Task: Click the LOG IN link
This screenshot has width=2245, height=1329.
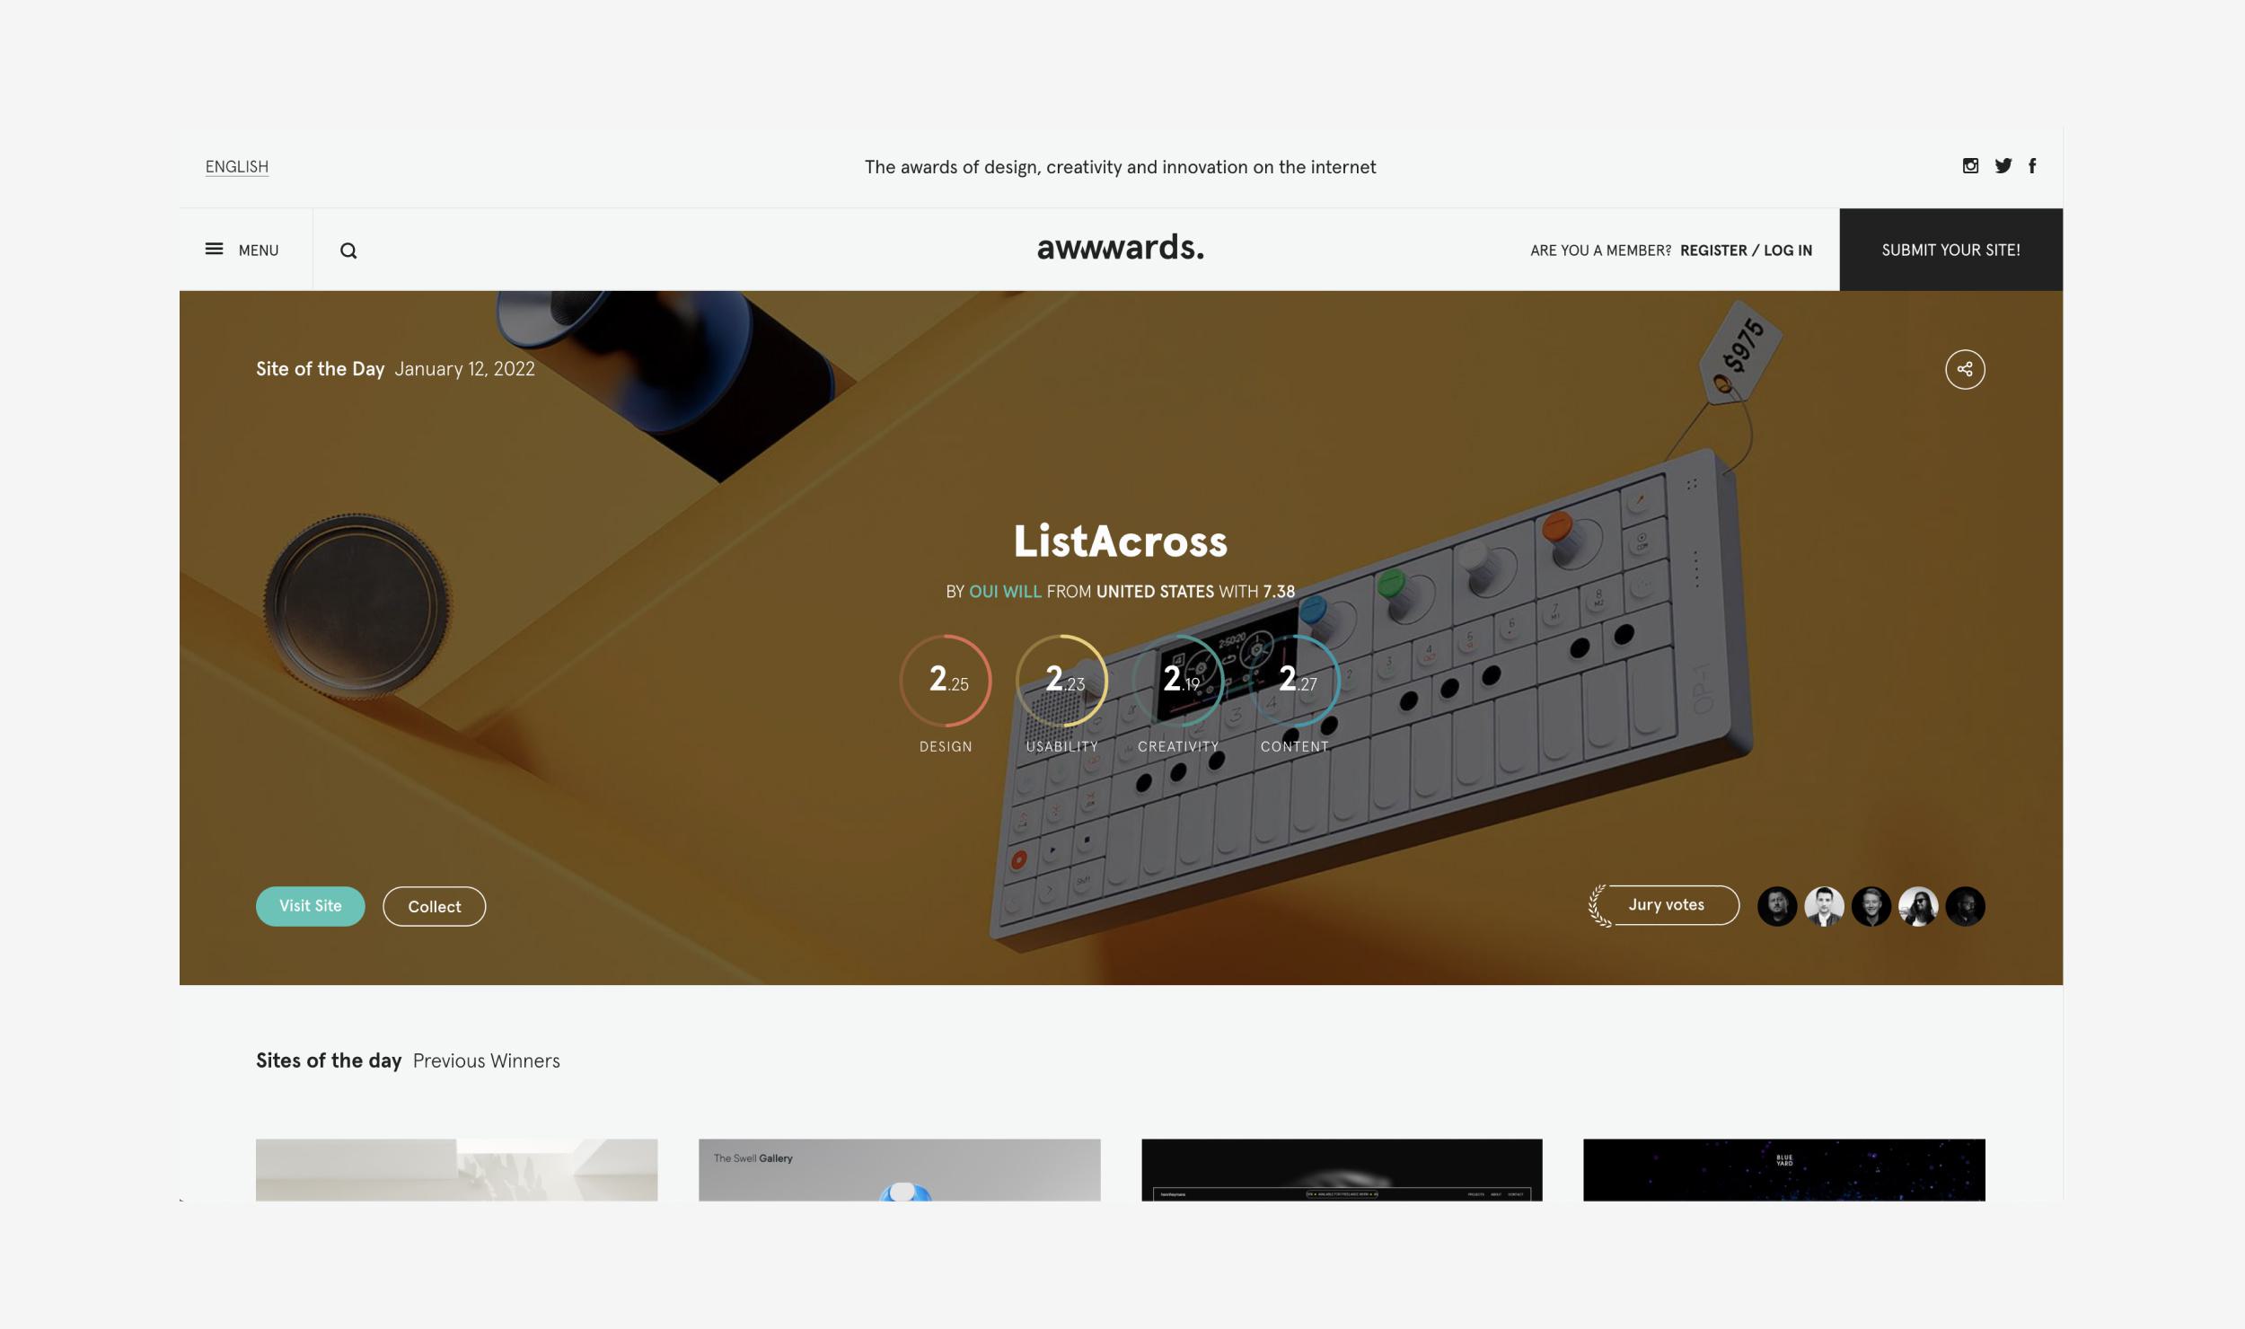Action: point(1788,251)
